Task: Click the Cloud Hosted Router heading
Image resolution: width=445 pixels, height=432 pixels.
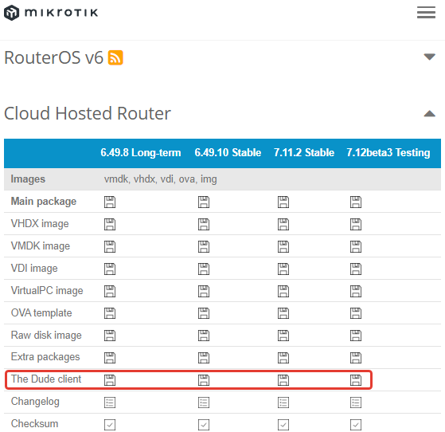Action: click(88, 113)
